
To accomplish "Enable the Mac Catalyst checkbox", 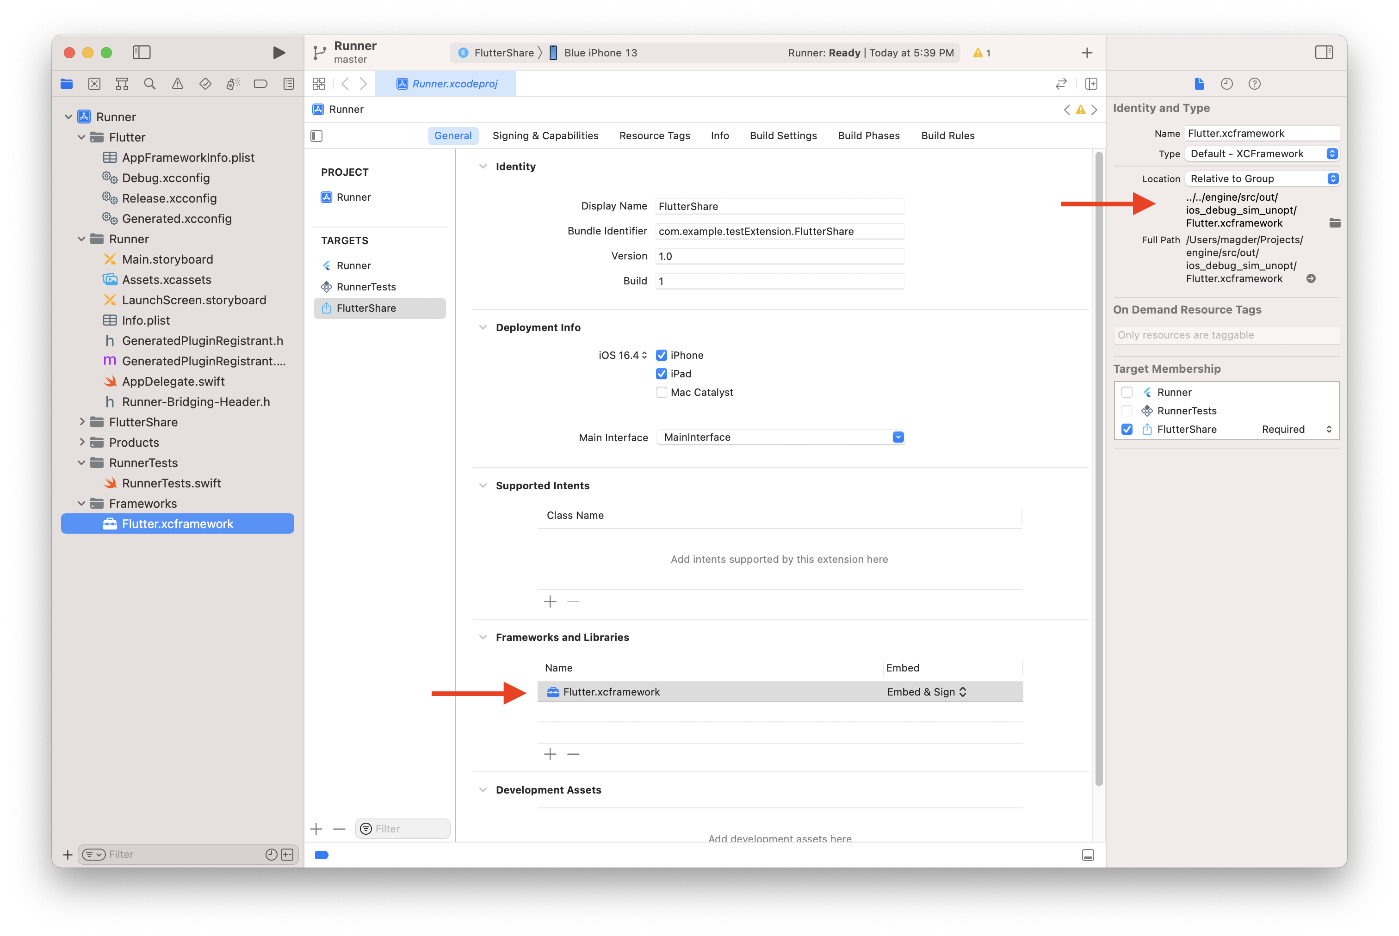I will 661,392.
